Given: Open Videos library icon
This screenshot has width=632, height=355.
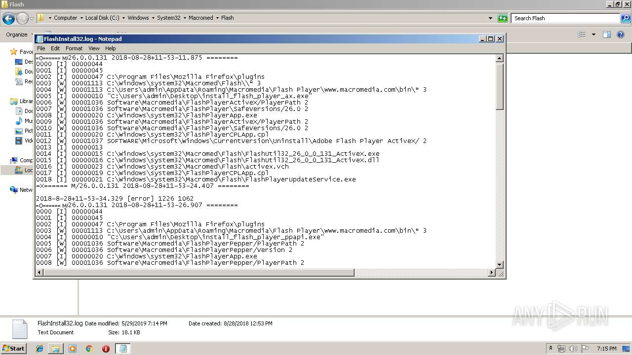Looking at the screenshot, I should [x=19, y=141].
